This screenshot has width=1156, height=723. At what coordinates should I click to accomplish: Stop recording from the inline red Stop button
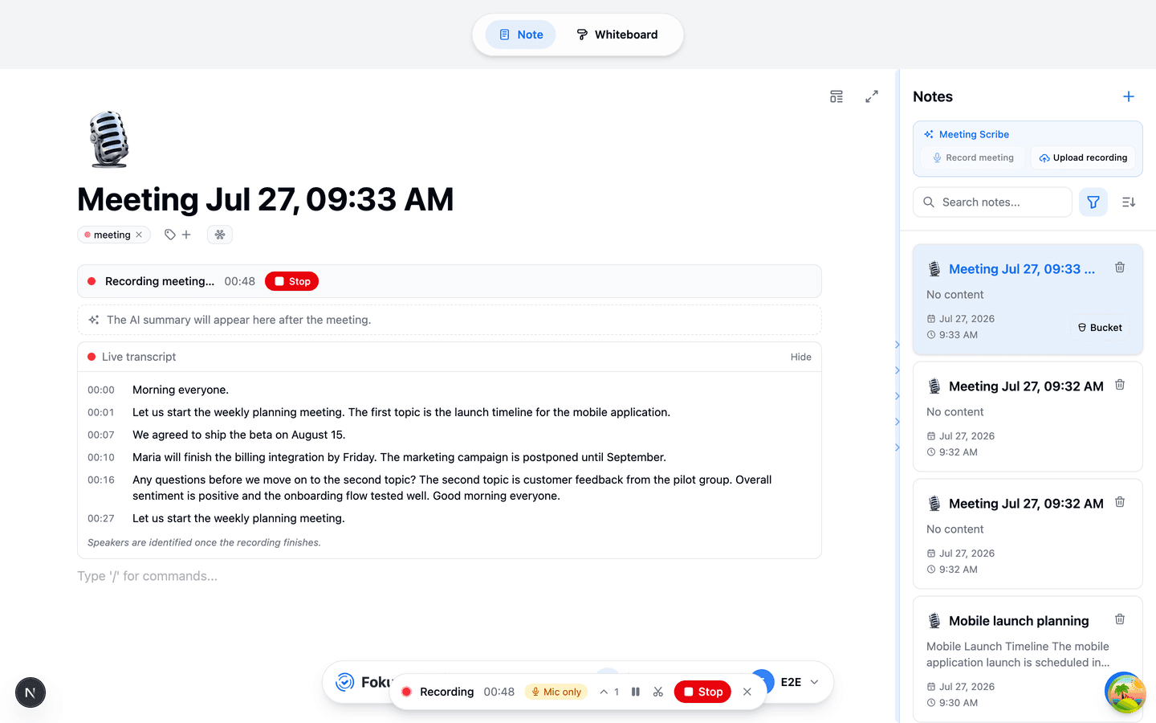click(291, 281)
